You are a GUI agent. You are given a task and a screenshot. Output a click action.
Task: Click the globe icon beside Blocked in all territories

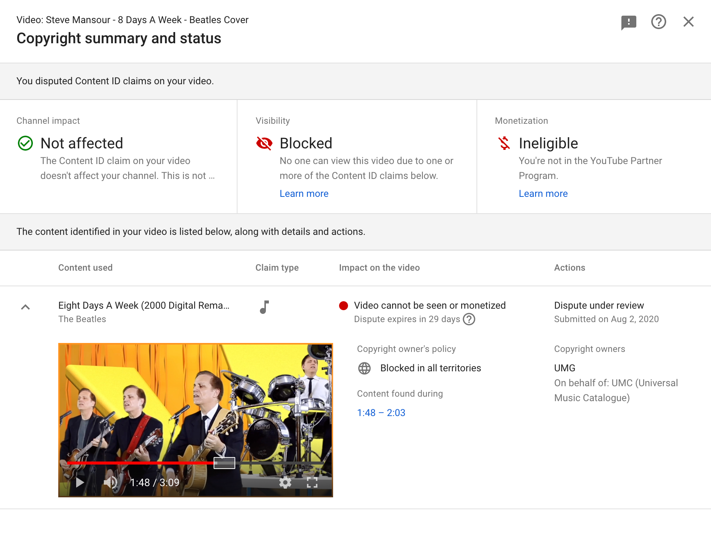[364, 368]
